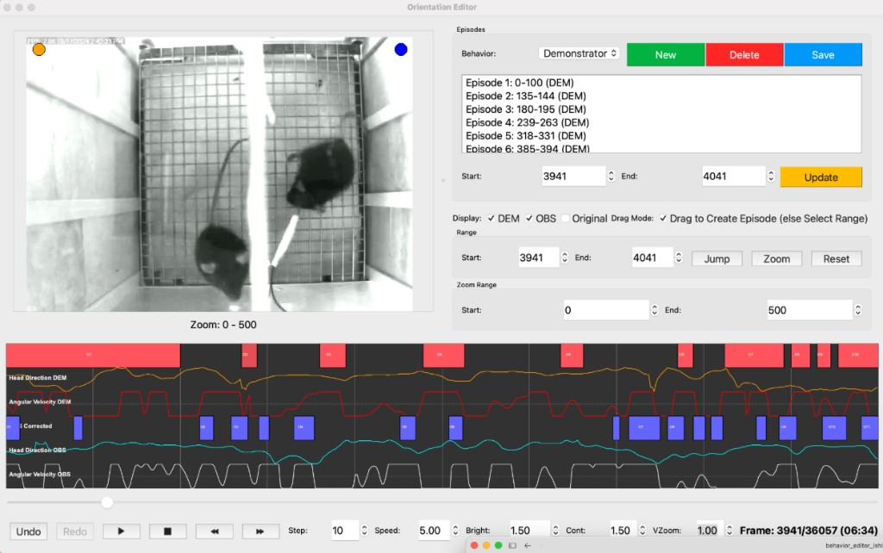883x553 pixels.
Task: Click the Episodes Start field showing 3941
Action: (573, 176)
